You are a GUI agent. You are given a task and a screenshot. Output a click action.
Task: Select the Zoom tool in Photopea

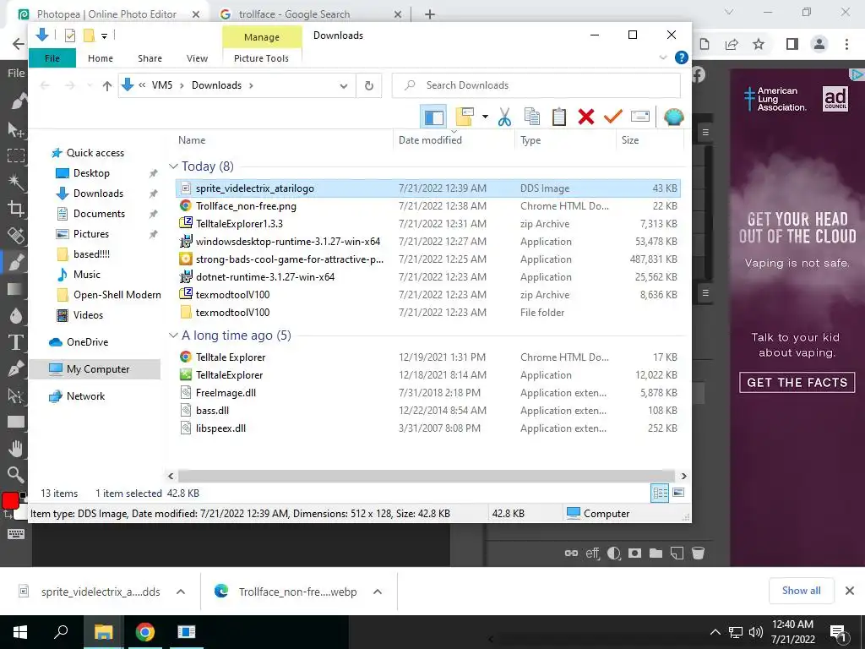pos(16,474)
